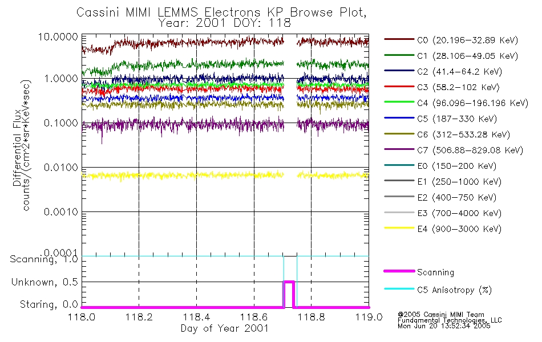Click the 'Differential Flux' y-axis title
Screen dimensions: 542x342
point(17,148)
